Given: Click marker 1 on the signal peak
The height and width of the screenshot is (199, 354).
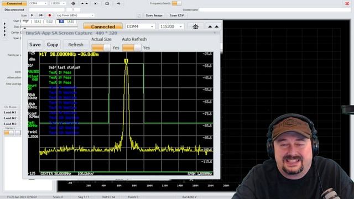Looking at the screenshot, I should point(126,61).
